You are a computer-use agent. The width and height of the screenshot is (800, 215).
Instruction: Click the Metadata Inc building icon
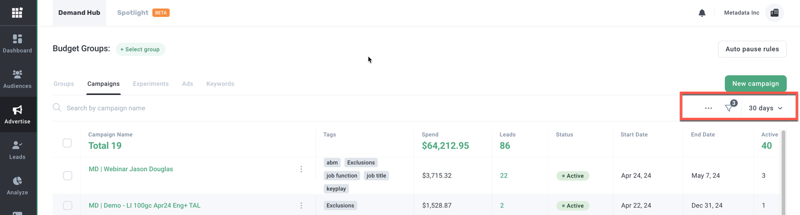click(775, 13)
